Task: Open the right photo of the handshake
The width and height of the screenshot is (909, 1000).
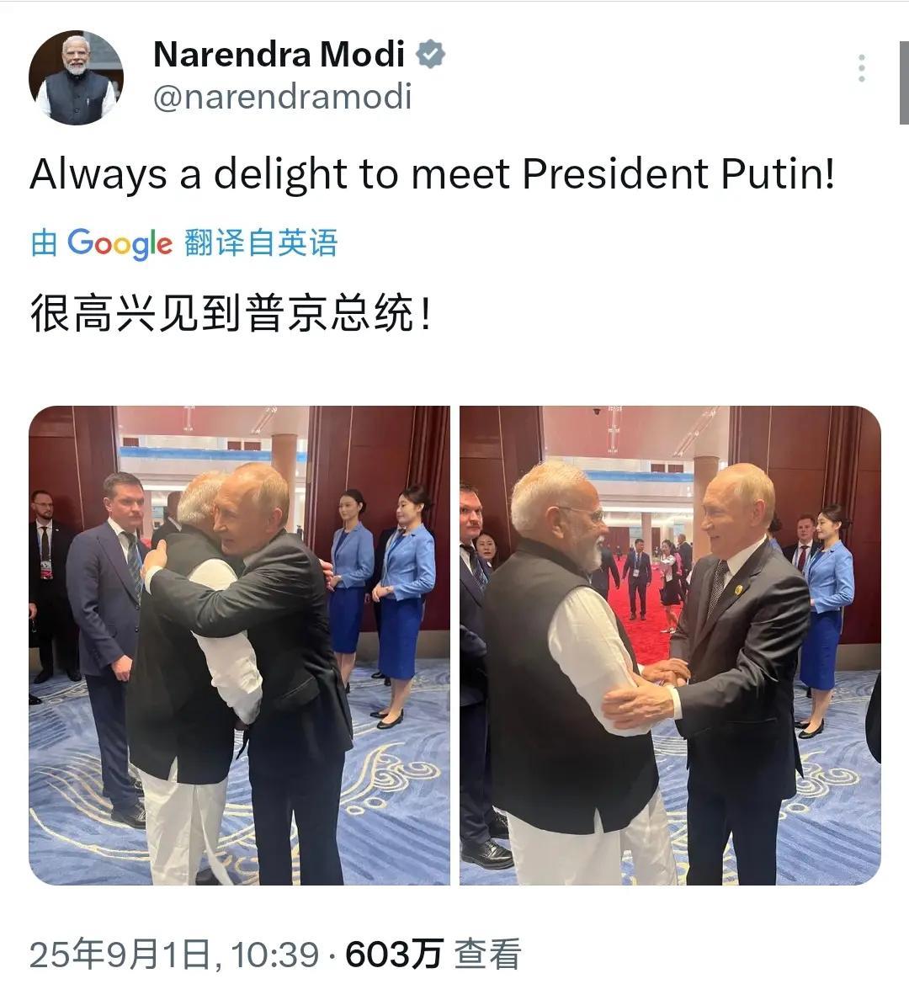Action: pyautogui.click(x=671, y=646)
